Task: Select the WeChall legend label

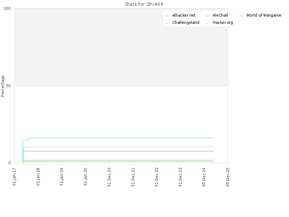Action: [x=220, y=15]
